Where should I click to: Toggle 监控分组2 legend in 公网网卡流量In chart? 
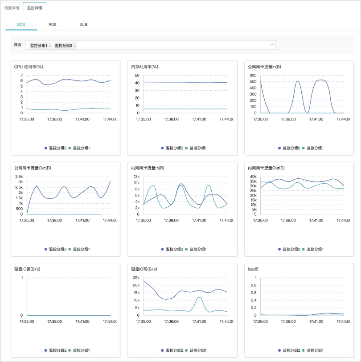289,148
